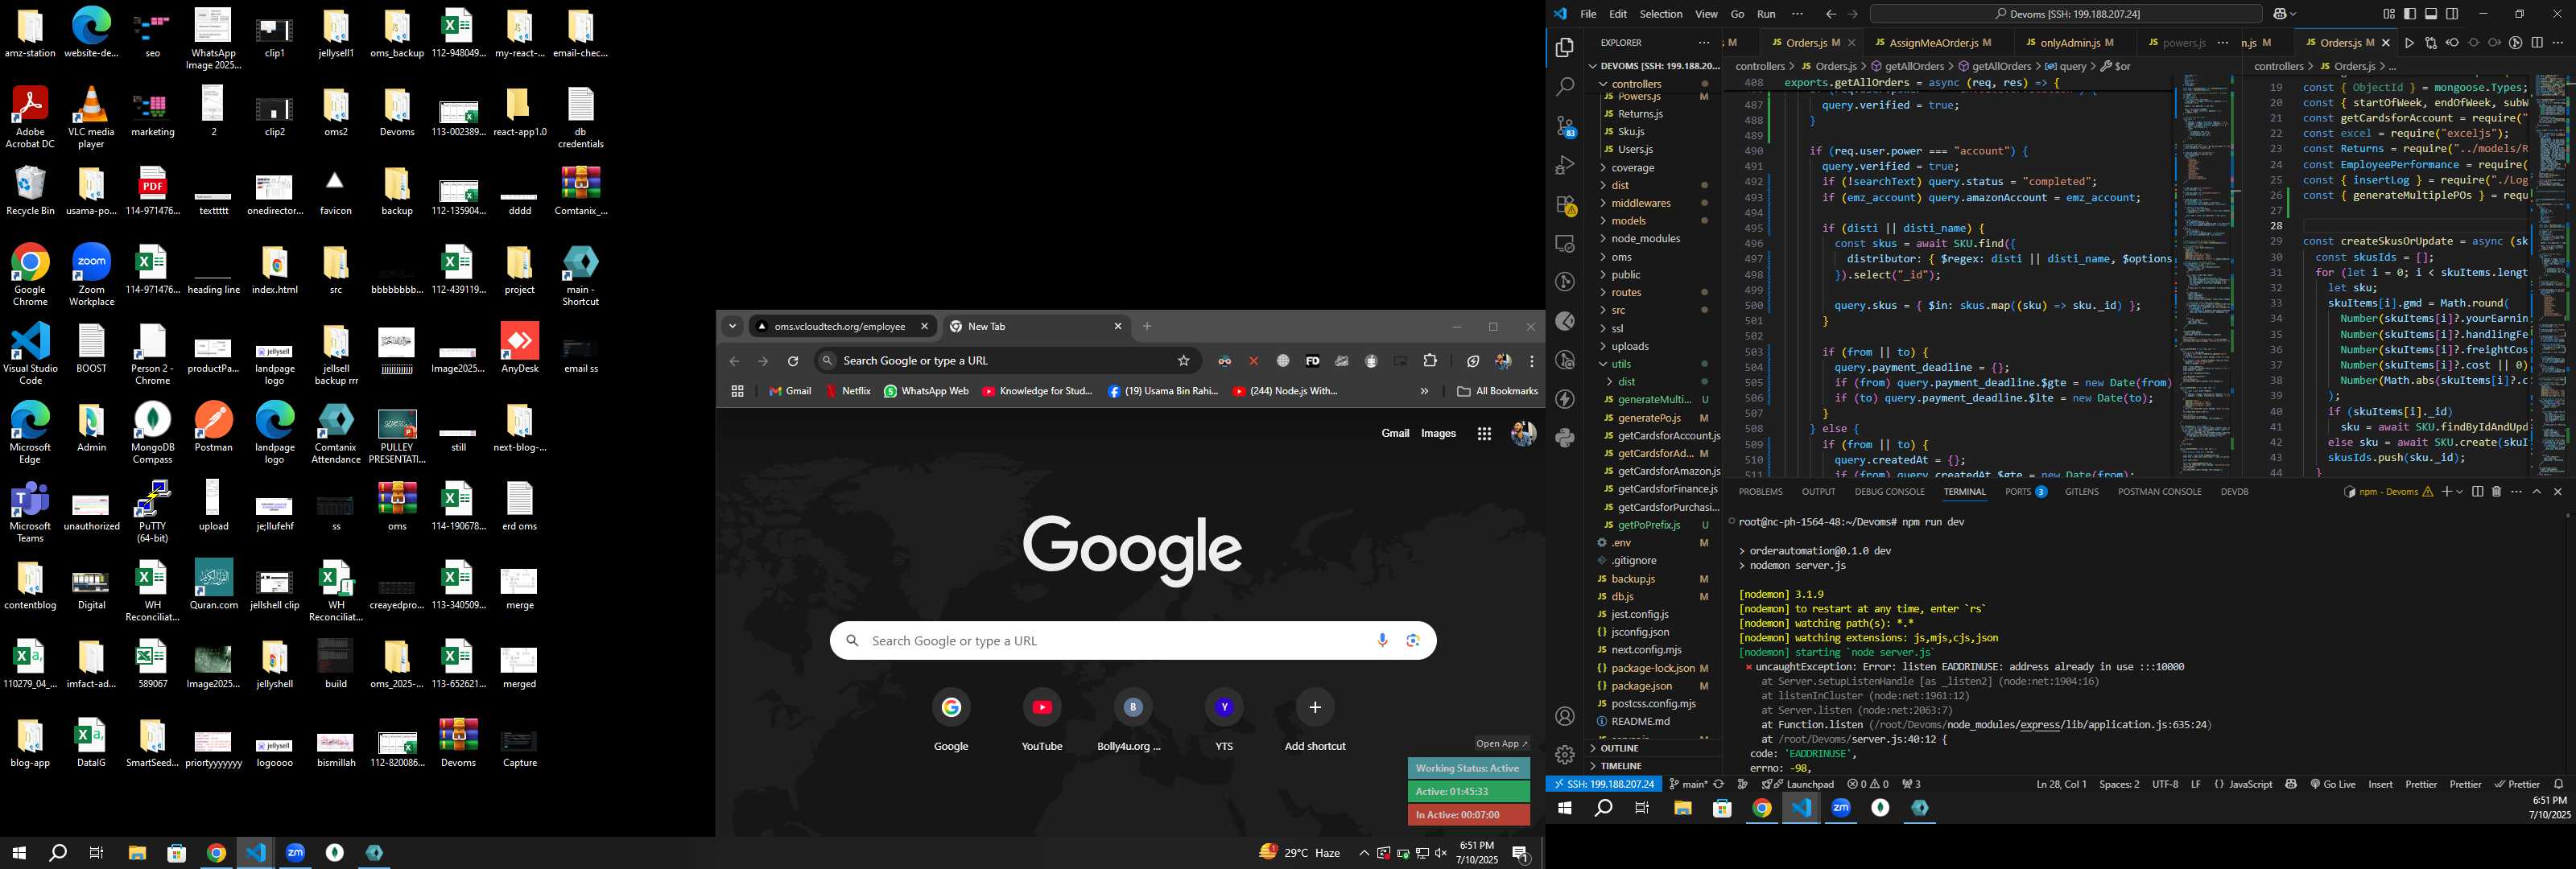Select the Postman desktop icon
The height and width of the screenshot is (869, 2576).
coord(213,427)
